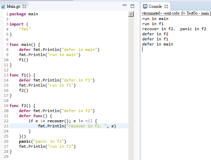Activate the Console tab
This screenshot has height=160, width=211.
[x=155, y=6]
